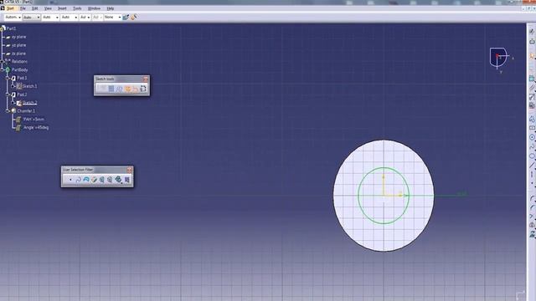536x301 pixels.
Task: Select underlined Sketch.2 in the tree
Action: 29,103
